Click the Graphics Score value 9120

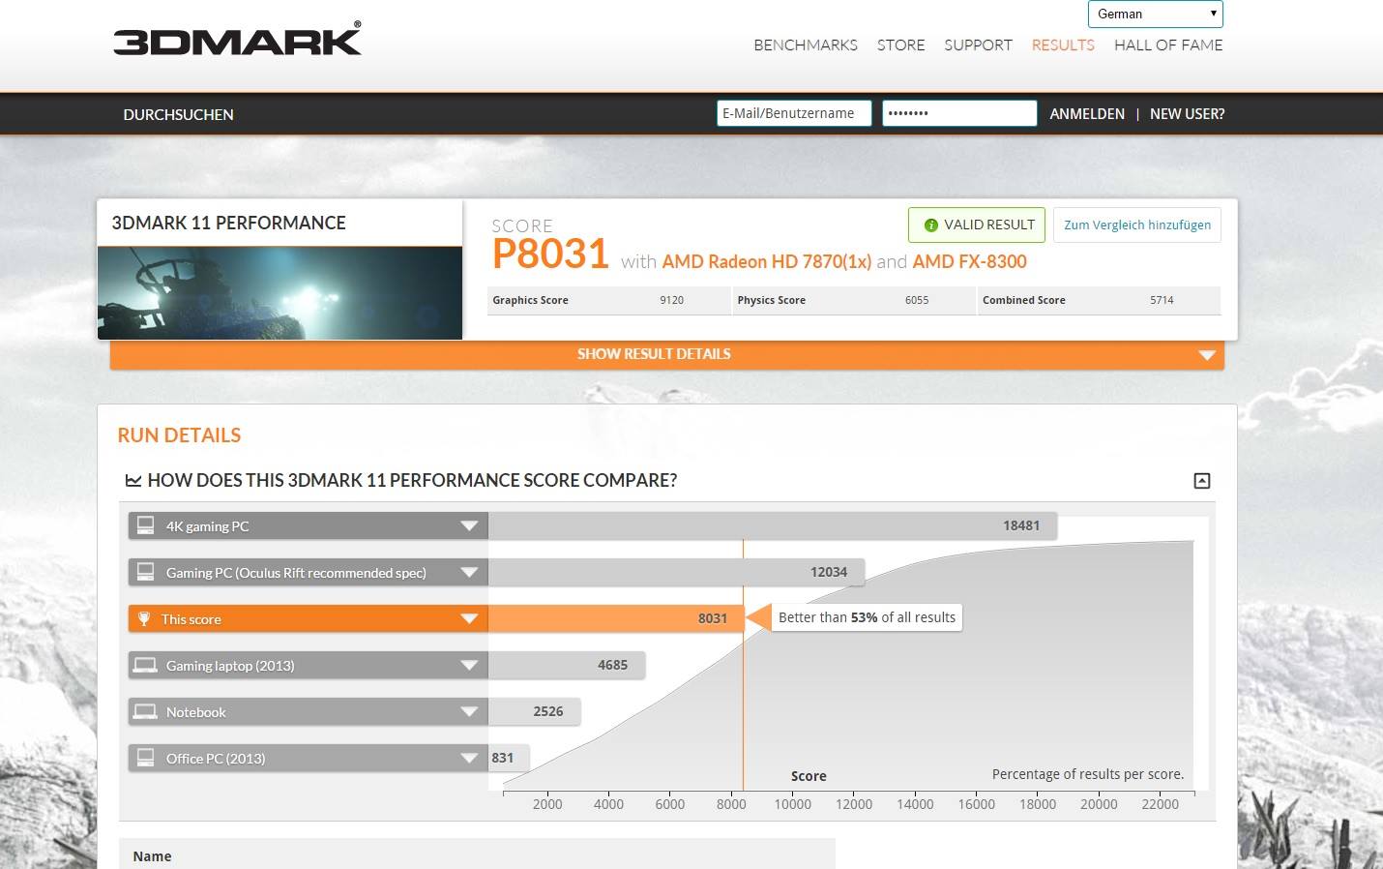[671, 300]
